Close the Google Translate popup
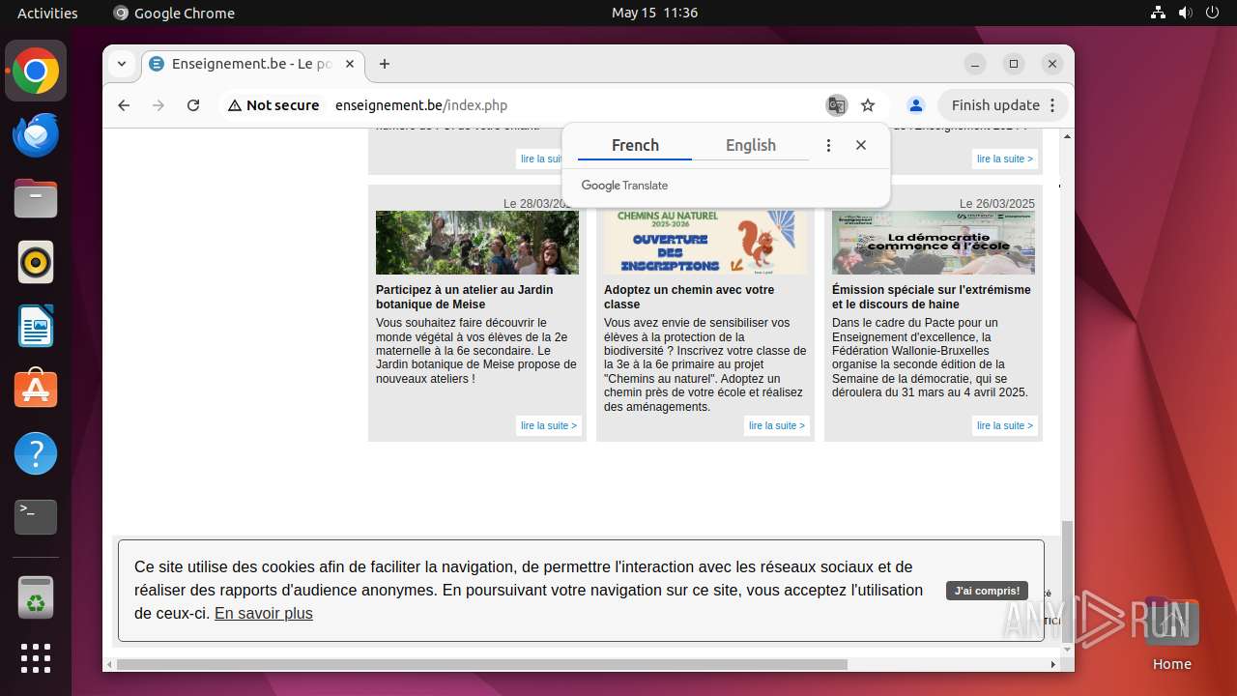Viewport: 1237px width, 696px height. click(x=861, y=145)
